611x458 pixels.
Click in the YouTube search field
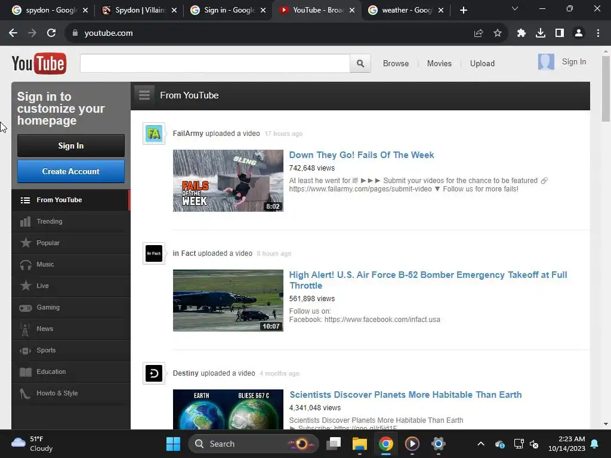[x=215, y=63]
